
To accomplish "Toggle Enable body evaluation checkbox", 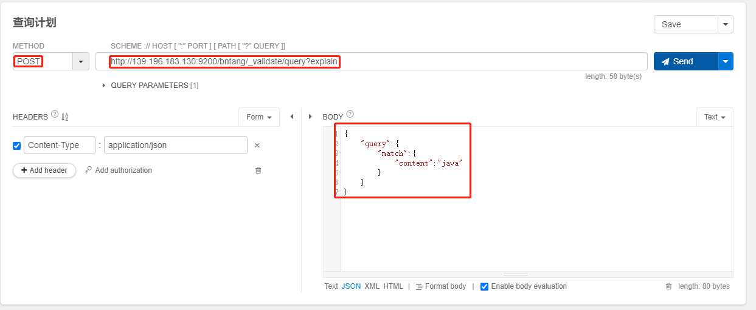I will coord(484,286).
